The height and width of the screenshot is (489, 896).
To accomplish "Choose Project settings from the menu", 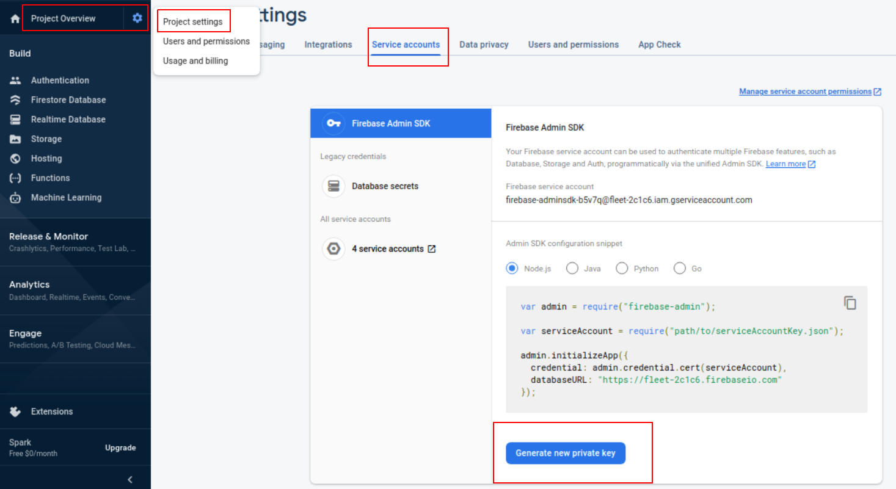I will coord(193,22).
